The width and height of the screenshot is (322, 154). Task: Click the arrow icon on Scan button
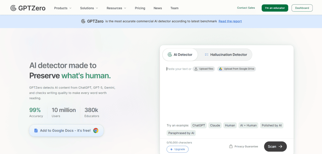(280, 146)
